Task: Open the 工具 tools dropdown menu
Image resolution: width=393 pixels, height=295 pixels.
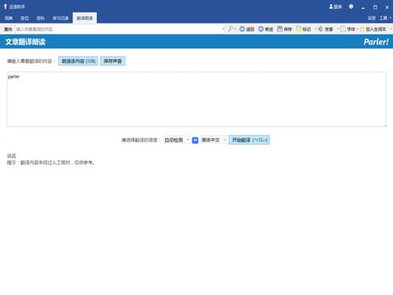Action: pyautogui.click(x=385, y=18)
